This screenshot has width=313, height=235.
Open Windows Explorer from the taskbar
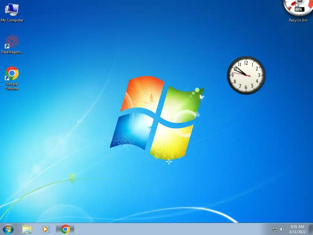pos(27,229)
